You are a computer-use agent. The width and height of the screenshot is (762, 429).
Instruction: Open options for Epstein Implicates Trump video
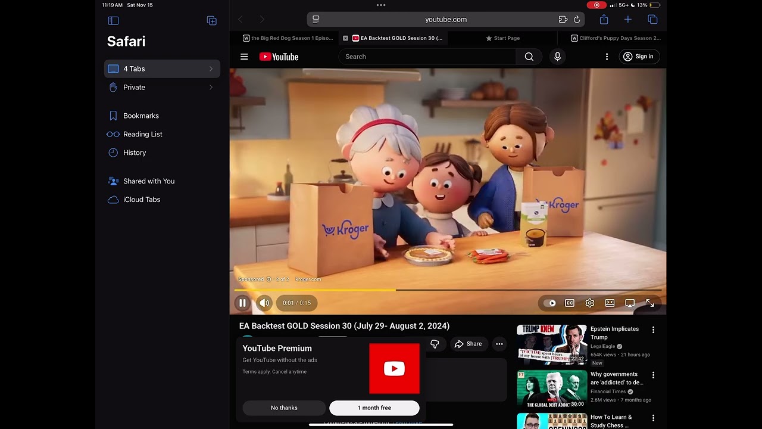tap(653, 329)
